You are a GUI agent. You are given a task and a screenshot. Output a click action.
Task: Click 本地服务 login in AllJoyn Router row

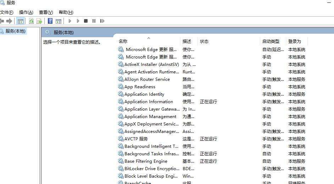[296, 79]
